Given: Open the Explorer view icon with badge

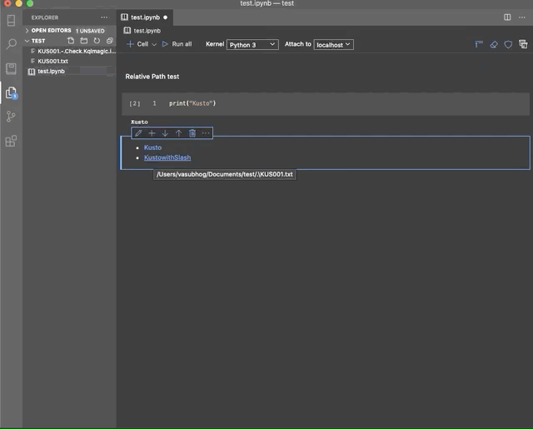Looking at the screenshot, I should 11,92.
